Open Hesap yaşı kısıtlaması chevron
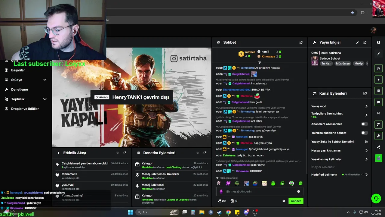Screen dimensions: 385x217 [x=366, y=150]
